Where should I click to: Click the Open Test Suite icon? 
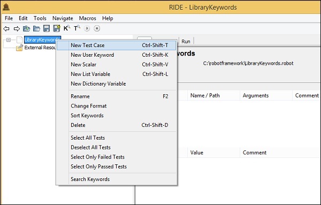click(x=26, y=28)
